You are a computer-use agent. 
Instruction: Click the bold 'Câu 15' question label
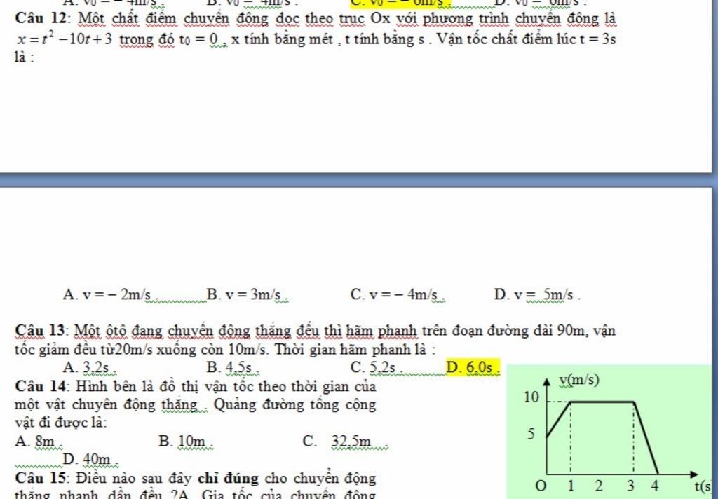(x=41, y=478)
